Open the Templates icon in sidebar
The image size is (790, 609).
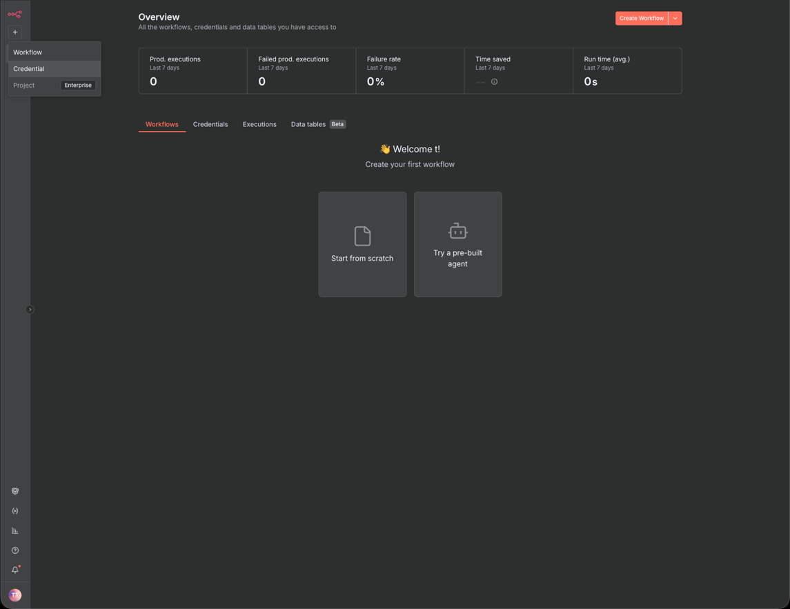tap(14, 490)
